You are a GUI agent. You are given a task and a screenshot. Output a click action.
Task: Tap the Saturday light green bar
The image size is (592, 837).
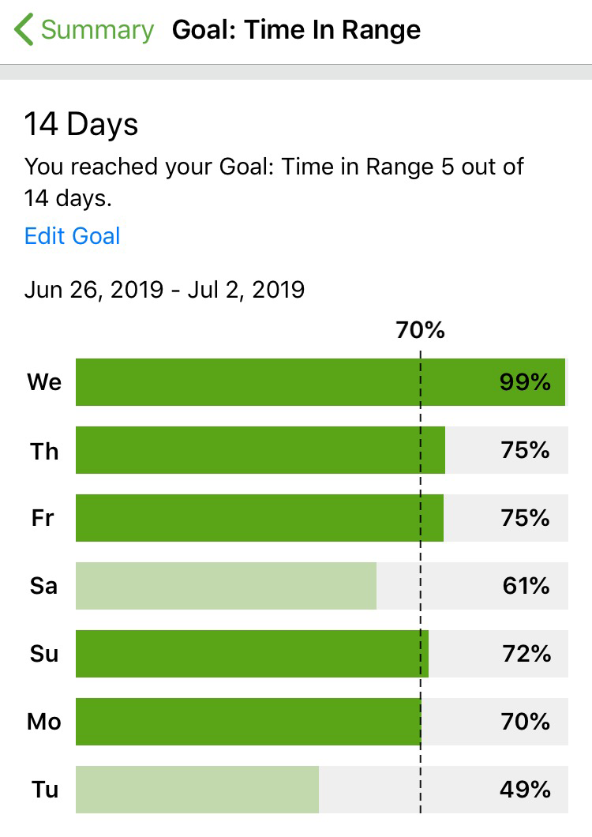227,586
